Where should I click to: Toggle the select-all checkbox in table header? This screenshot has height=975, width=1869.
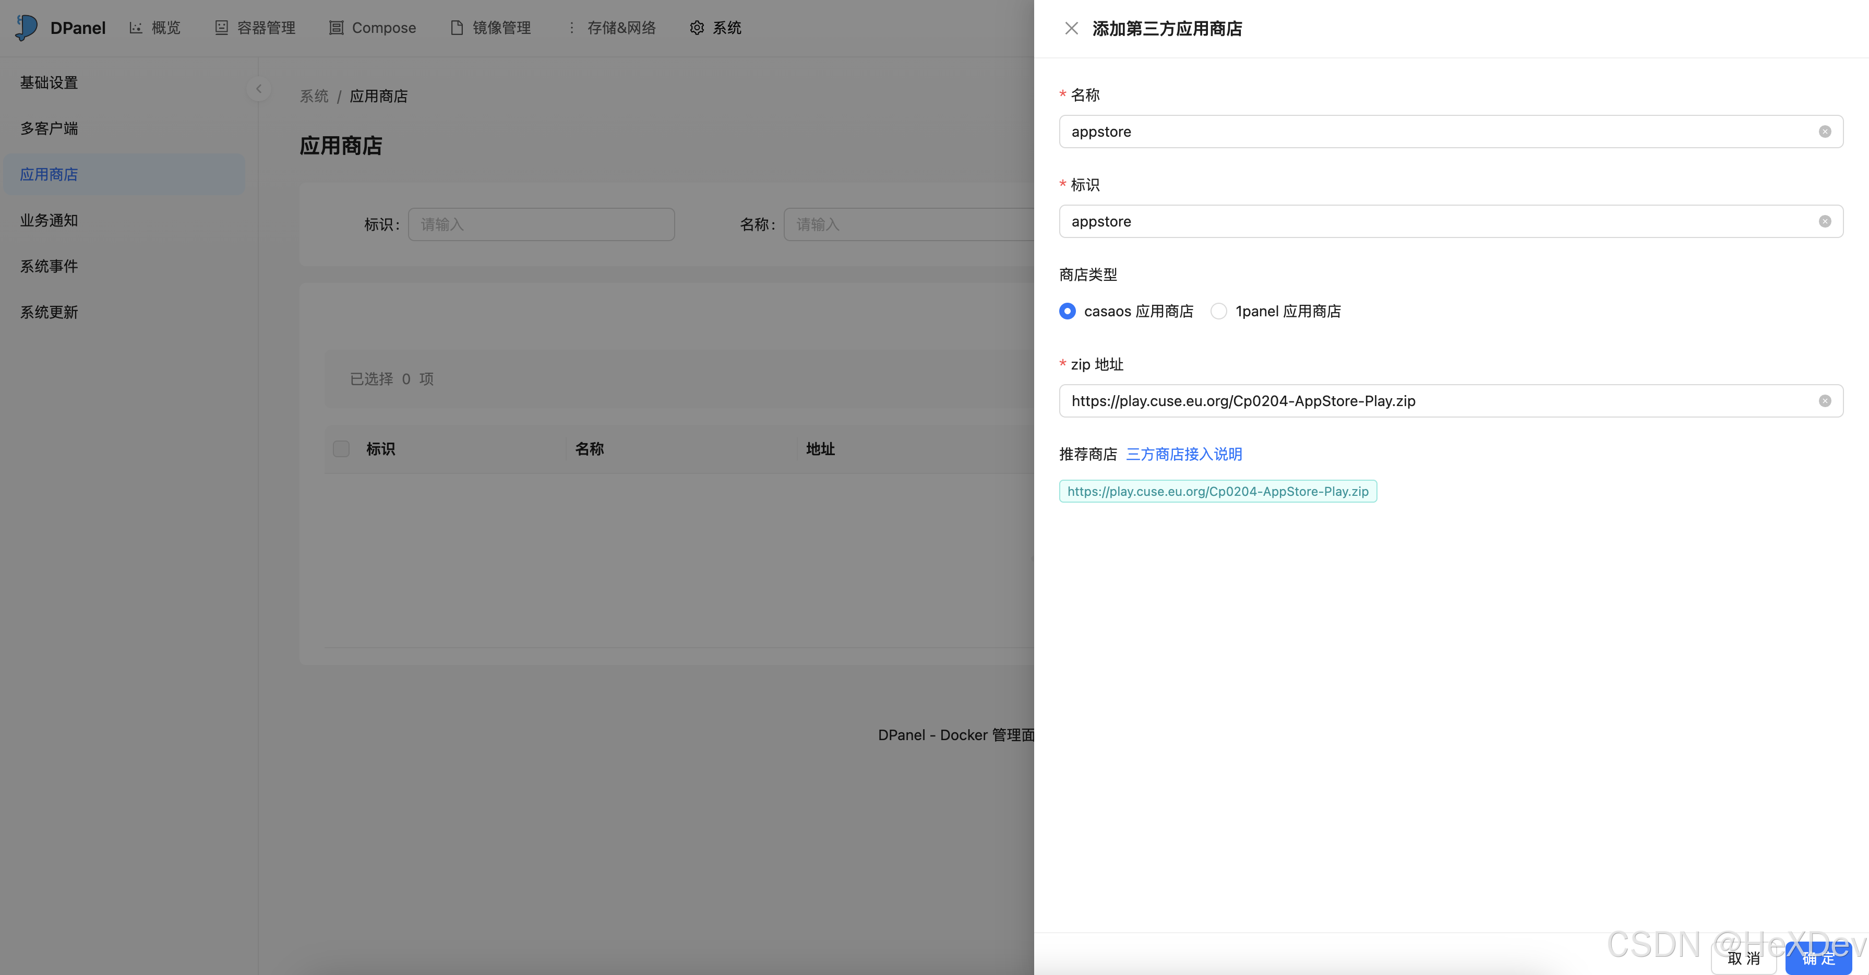point(341,449)
